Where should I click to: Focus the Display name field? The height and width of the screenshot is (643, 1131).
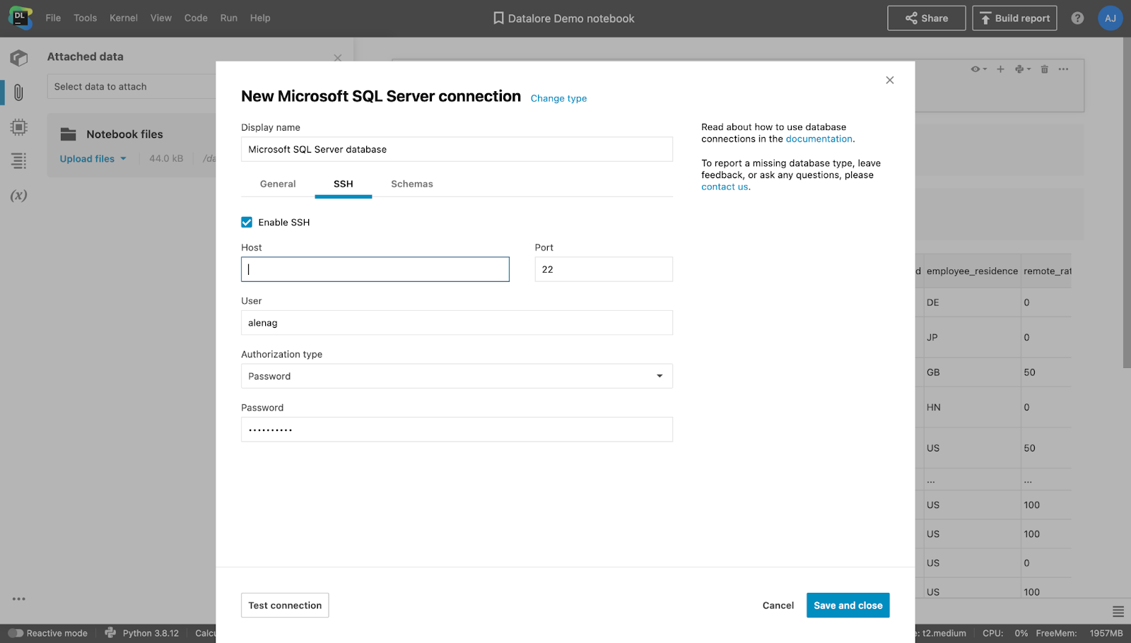(457, 149)
